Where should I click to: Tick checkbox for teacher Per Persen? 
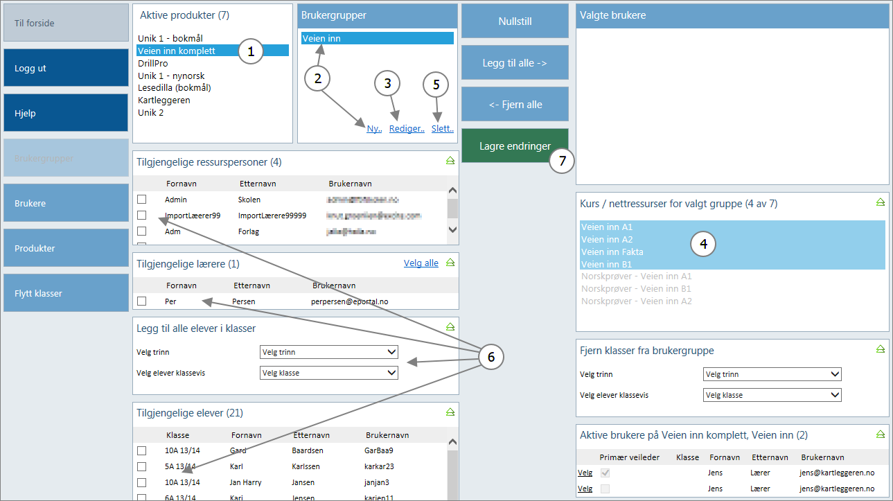tap(142, 301)
